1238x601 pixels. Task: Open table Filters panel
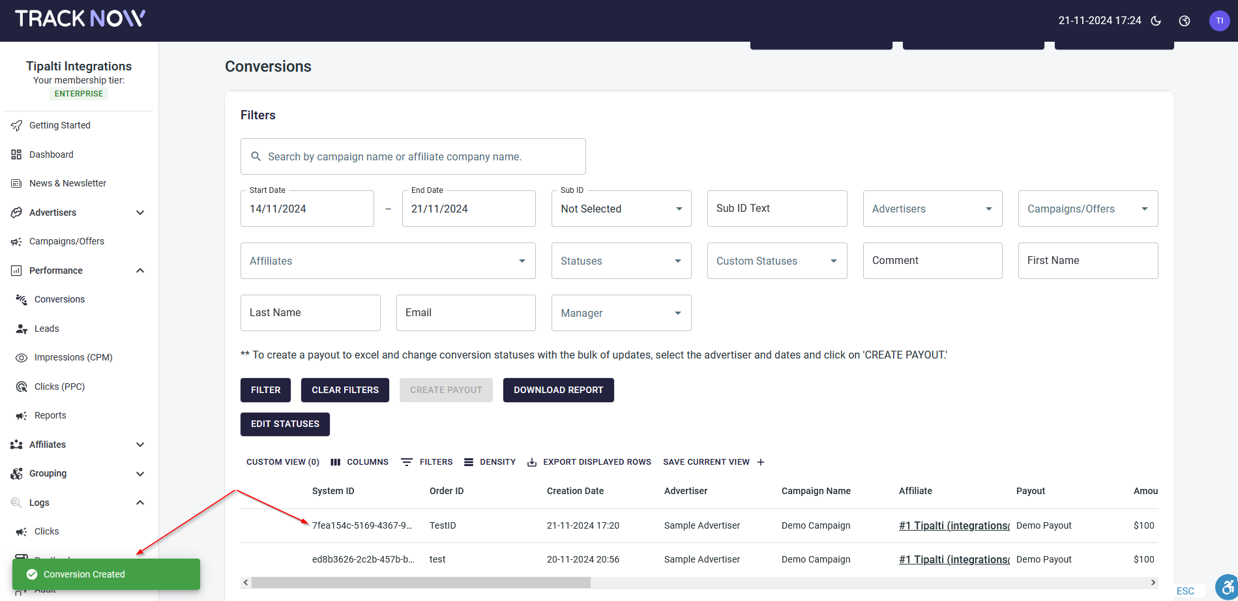(x=426, y=462)
